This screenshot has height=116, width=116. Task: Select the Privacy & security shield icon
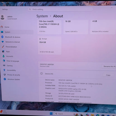tap(5, 74)
